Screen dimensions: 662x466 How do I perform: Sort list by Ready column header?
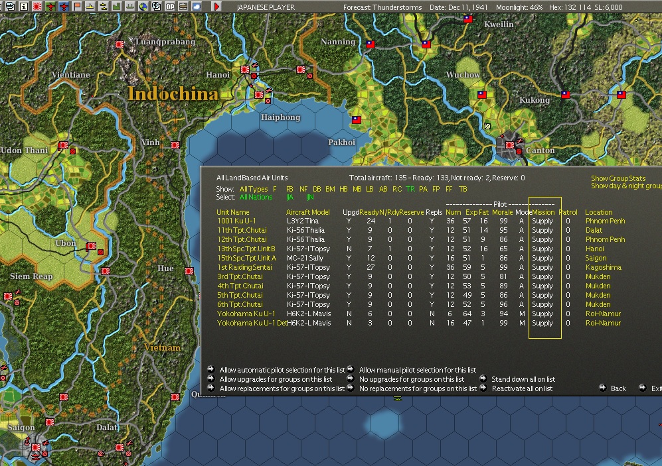click(369, 212)
